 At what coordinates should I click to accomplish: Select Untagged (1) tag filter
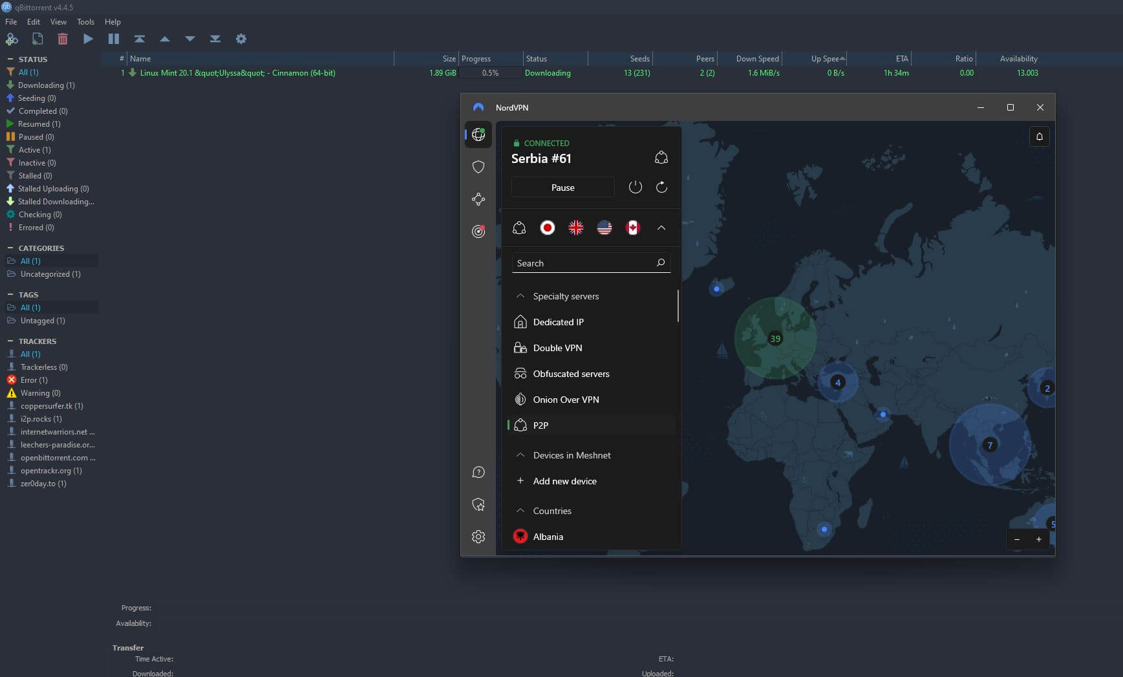[x=43, y=320]
